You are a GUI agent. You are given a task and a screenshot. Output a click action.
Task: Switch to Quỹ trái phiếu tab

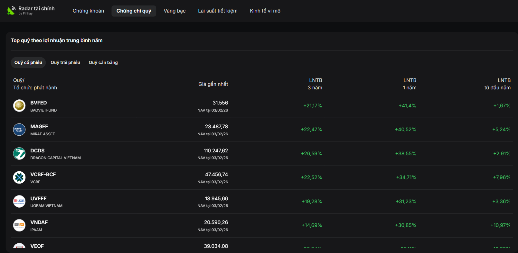point(65,62)
